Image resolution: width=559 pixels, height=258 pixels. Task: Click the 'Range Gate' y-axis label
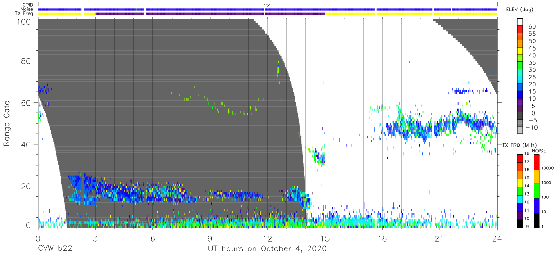coord(7,124)
